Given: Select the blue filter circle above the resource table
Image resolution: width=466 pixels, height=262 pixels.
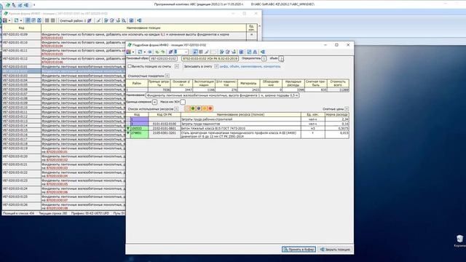Looking at the screenshot, I should [x=199, y=108].
